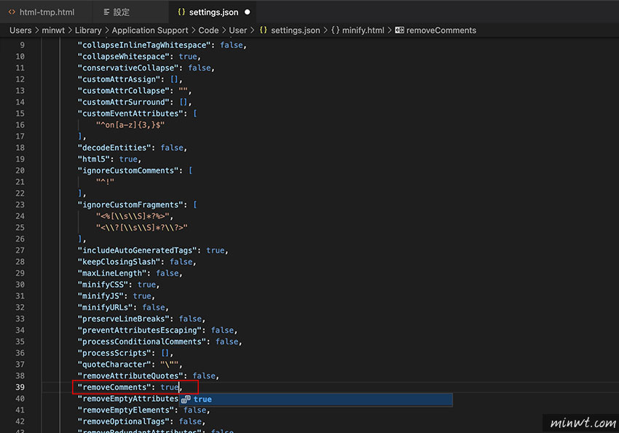
Task: Open the Library breadcrumb folder
Action: pyautogui.click(x=88, y=31)
